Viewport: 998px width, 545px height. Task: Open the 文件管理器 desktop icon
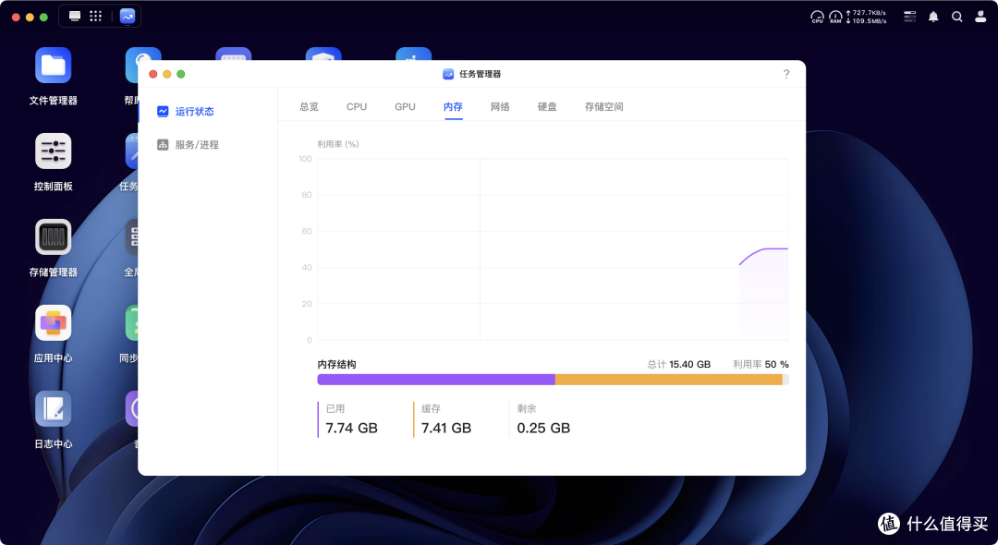(x=53, y=65)
